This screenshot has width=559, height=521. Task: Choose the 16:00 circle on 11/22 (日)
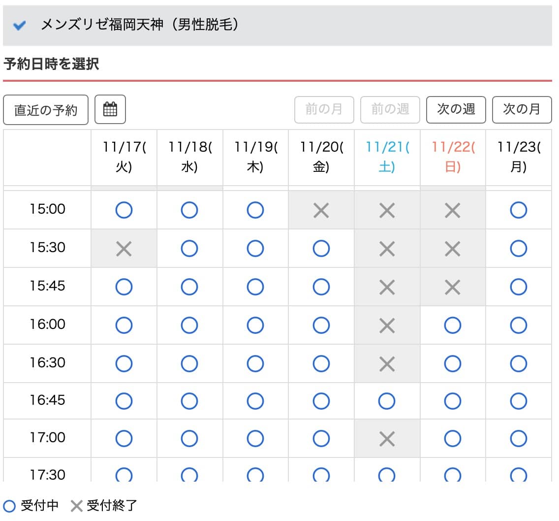pyautogui.click(x=452, y=325)
